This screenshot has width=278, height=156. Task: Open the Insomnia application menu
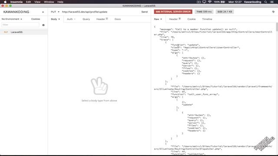coord(17,2)
